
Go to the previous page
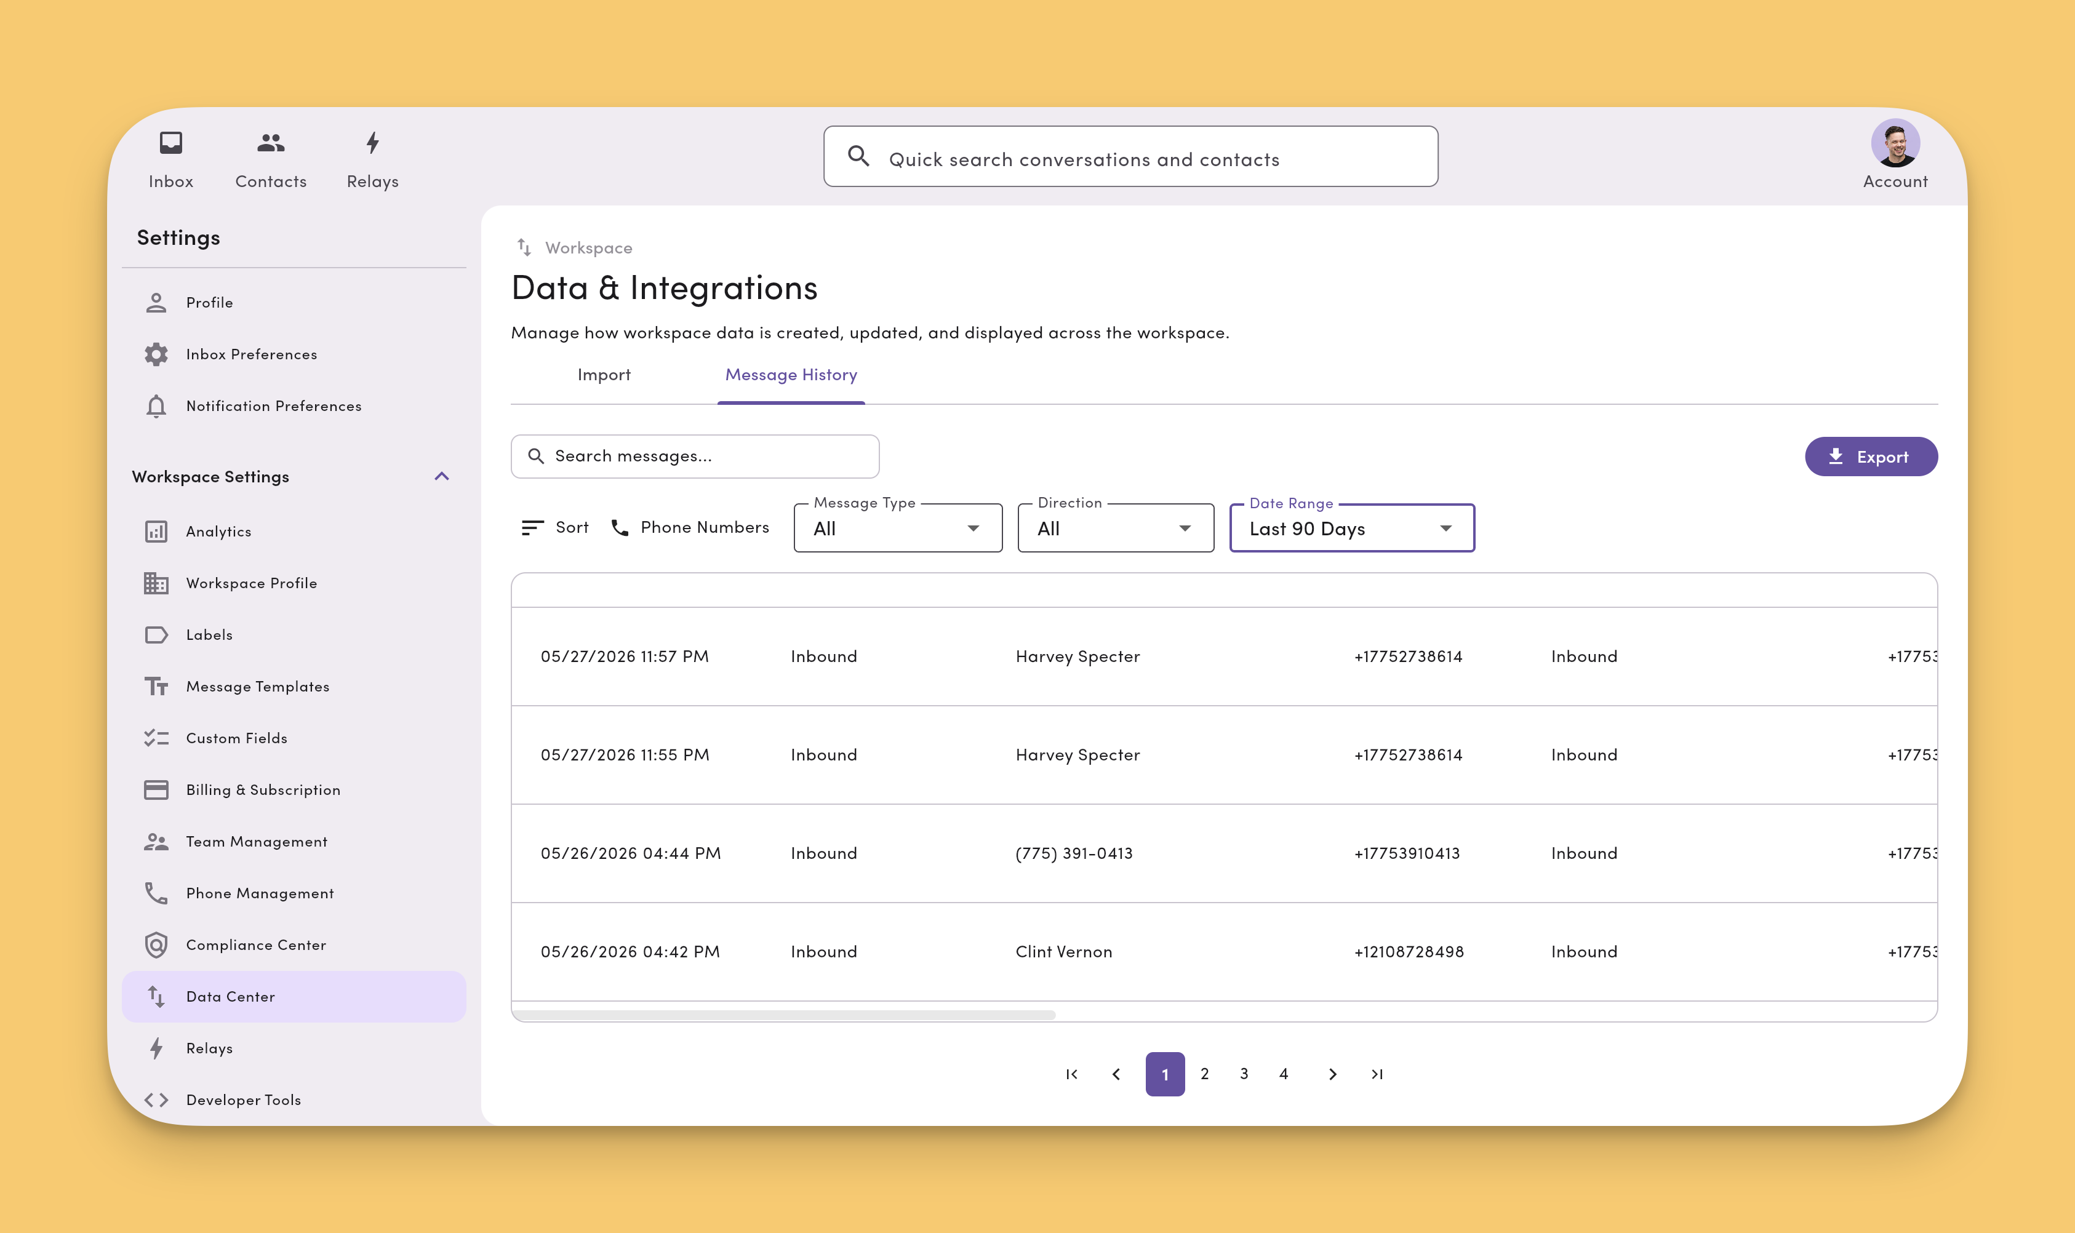1116,1074
